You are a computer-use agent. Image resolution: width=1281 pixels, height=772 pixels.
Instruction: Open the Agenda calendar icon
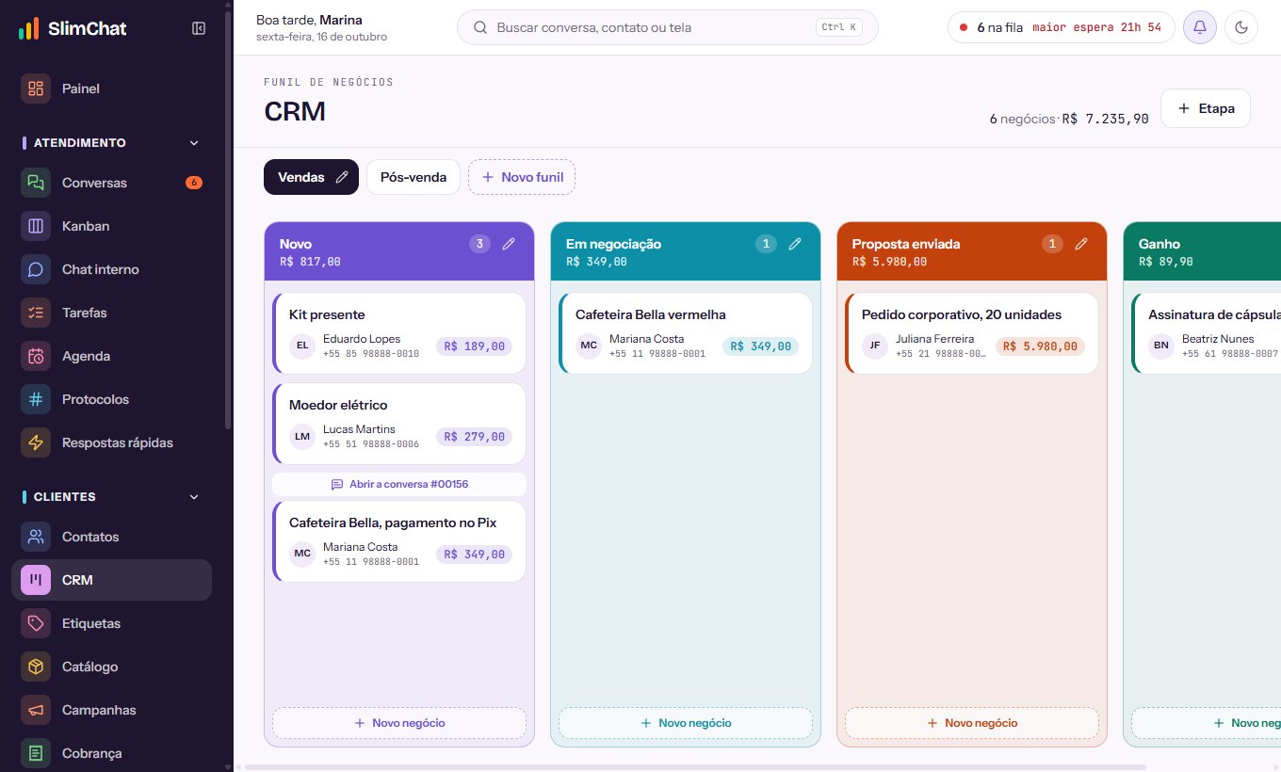(36, 356)
